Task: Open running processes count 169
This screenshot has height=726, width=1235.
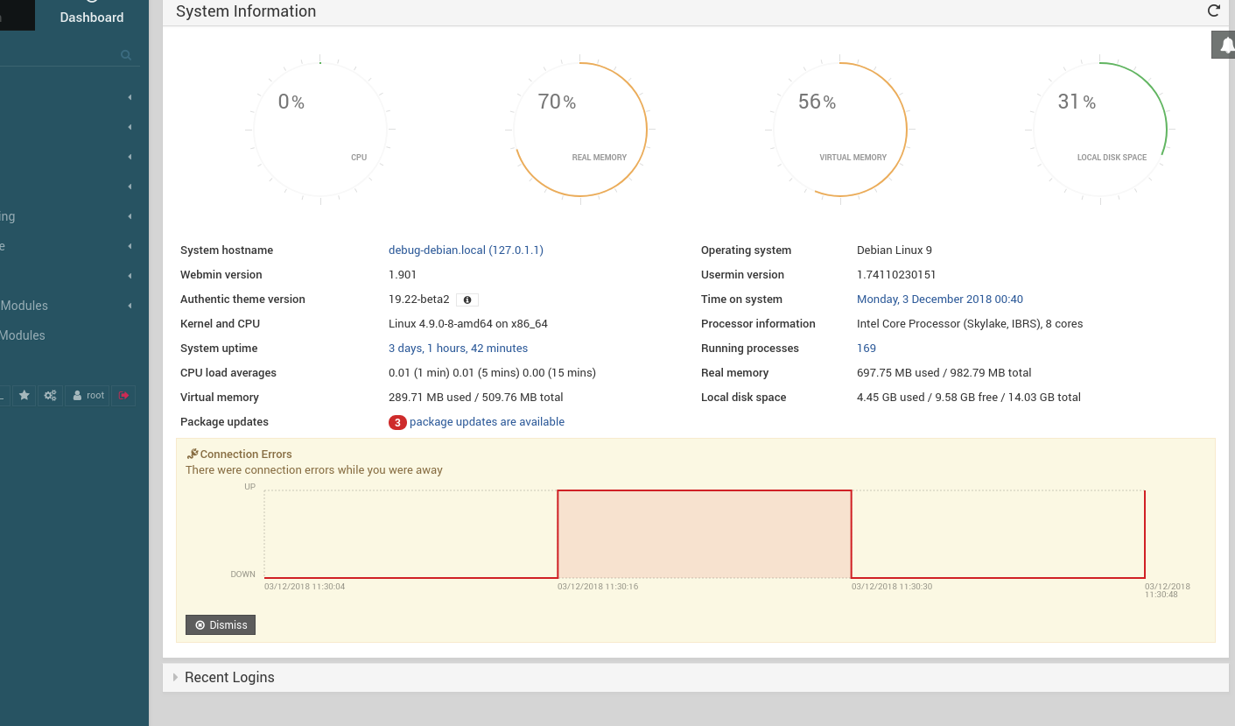Action: (867, 349)
